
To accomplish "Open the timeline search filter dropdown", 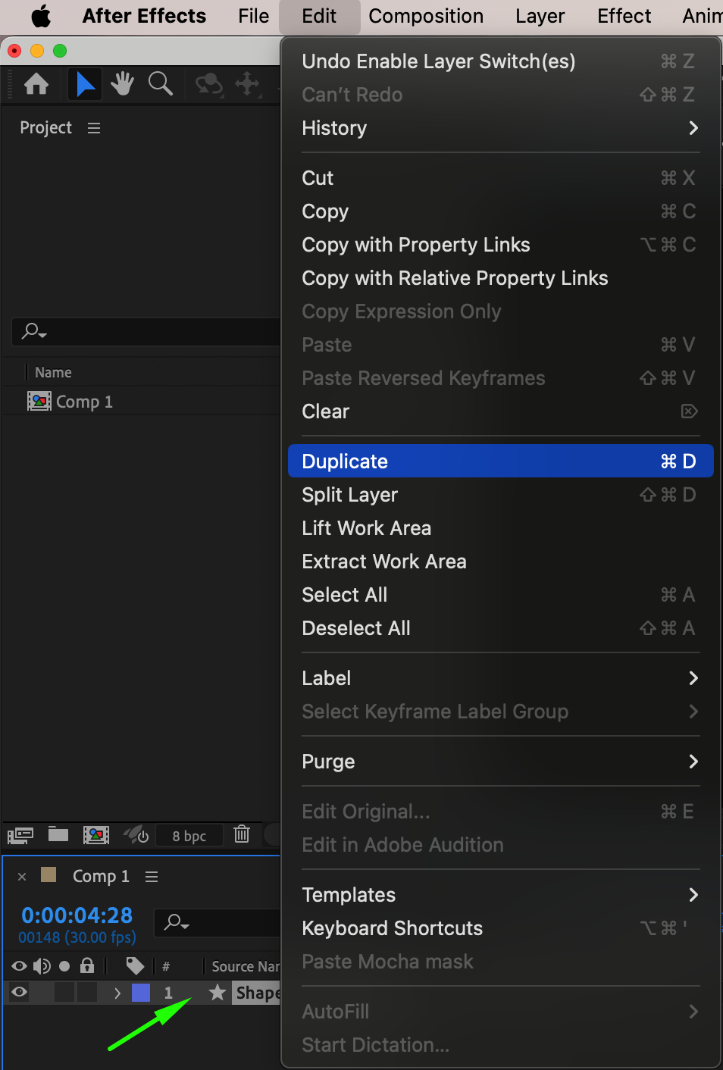I will click(177, 922).
